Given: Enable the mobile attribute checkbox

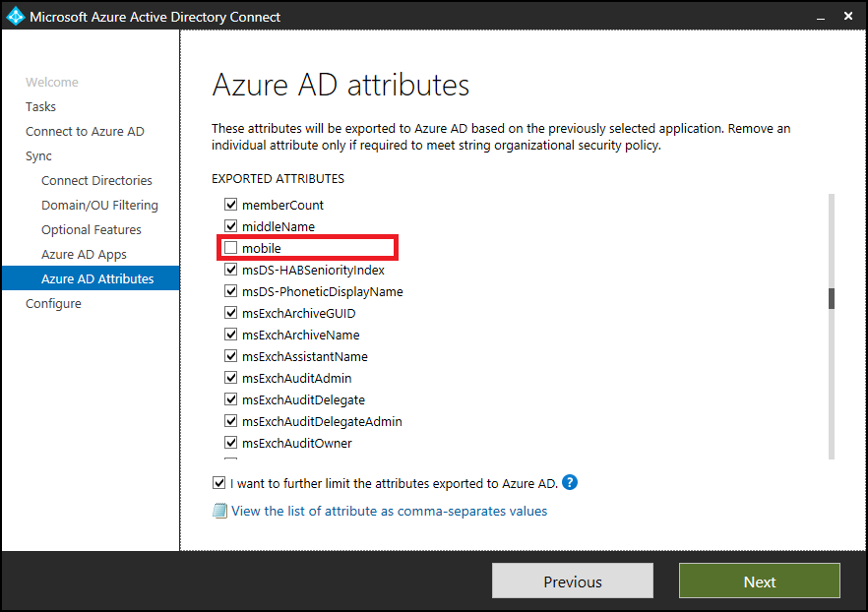Looking at the screenshot, I should coord(230,248).
